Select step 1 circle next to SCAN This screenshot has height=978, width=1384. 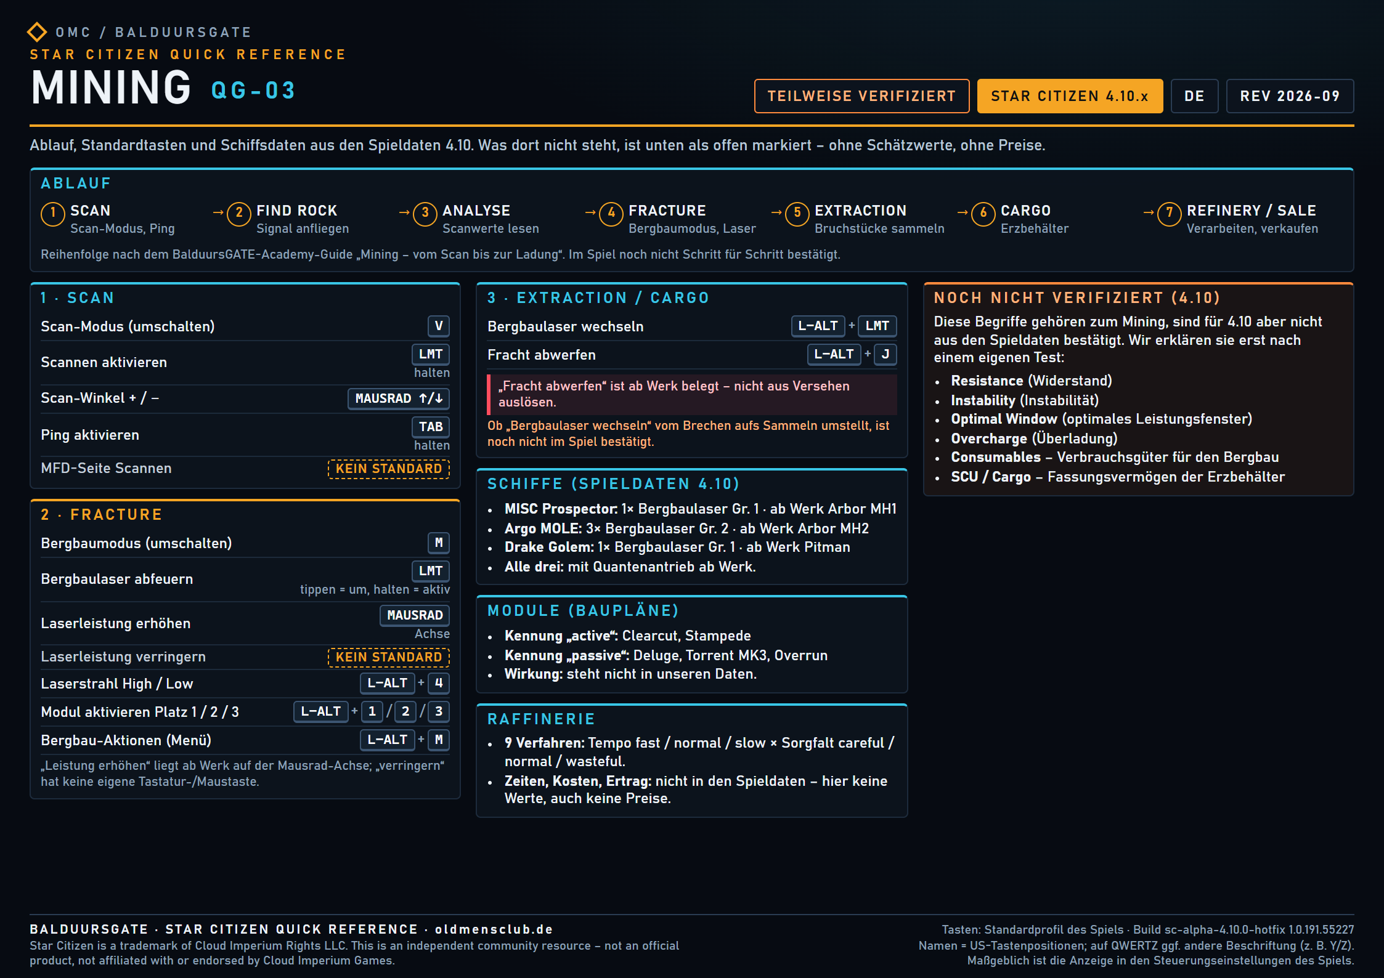point(53,214)
